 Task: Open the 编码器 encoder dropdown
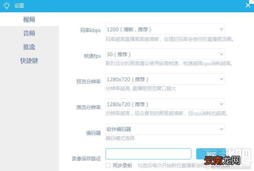165,129
